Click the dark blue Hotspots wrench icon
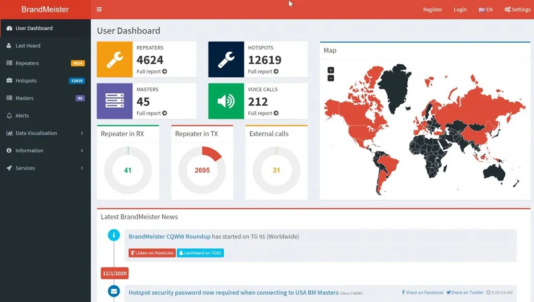The height and width of the screenshot is (302, 534). 226,59
